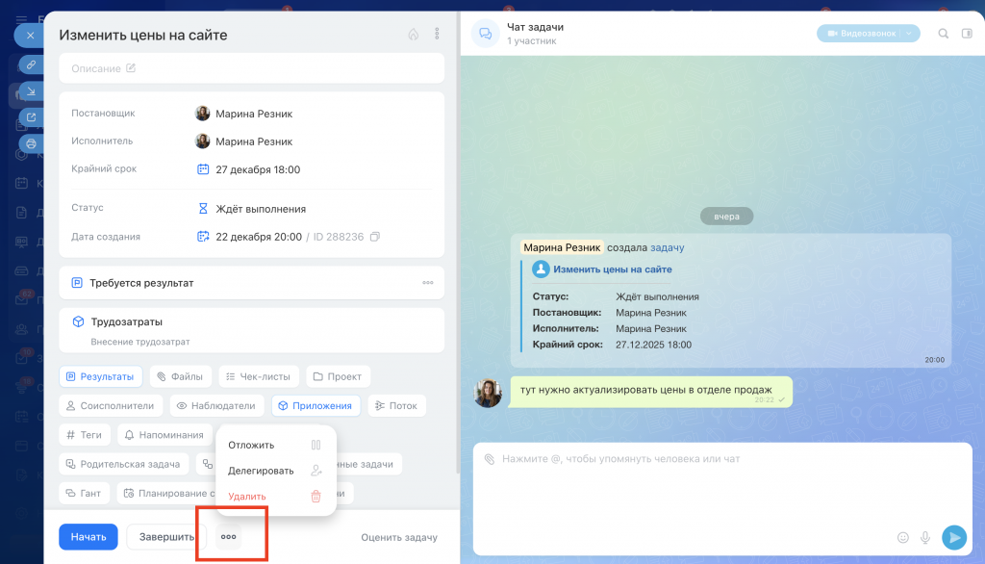Screen dimensions: 985x564
Task: Click the print icon on side panel
Action: click(31, 144)
